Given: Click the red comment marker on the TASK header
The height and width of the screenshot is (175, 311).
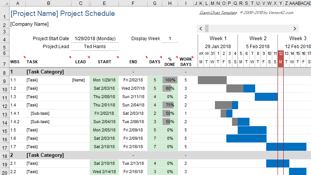Looking at the screenshot, I should pyautogui.click(x=70, y=57).
